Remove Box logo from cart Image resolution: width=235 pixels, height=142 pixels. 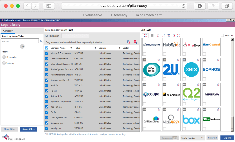(198, 110)
